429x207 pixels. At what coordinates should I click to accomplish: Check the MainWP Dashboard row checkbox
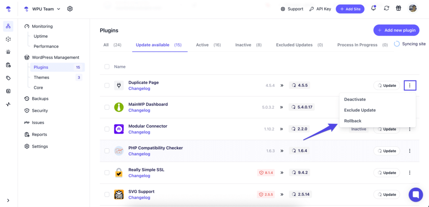pos(107,107)
